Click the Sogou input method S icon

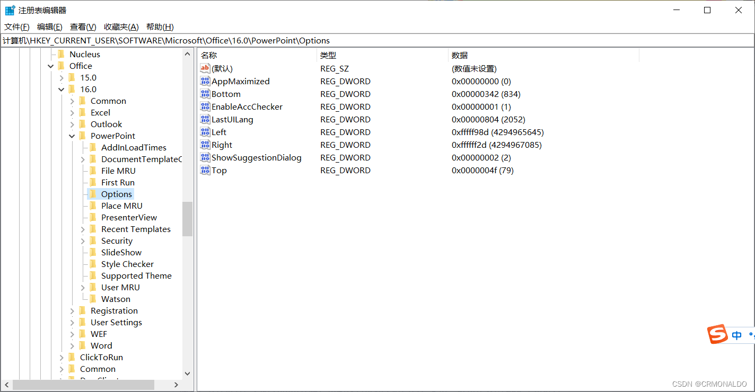click(x=718, y=335)
